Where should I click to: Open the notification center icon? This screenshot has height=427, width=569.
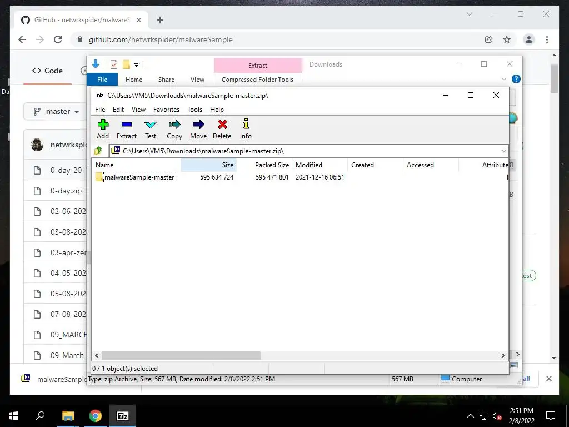[x=551, y=416]
